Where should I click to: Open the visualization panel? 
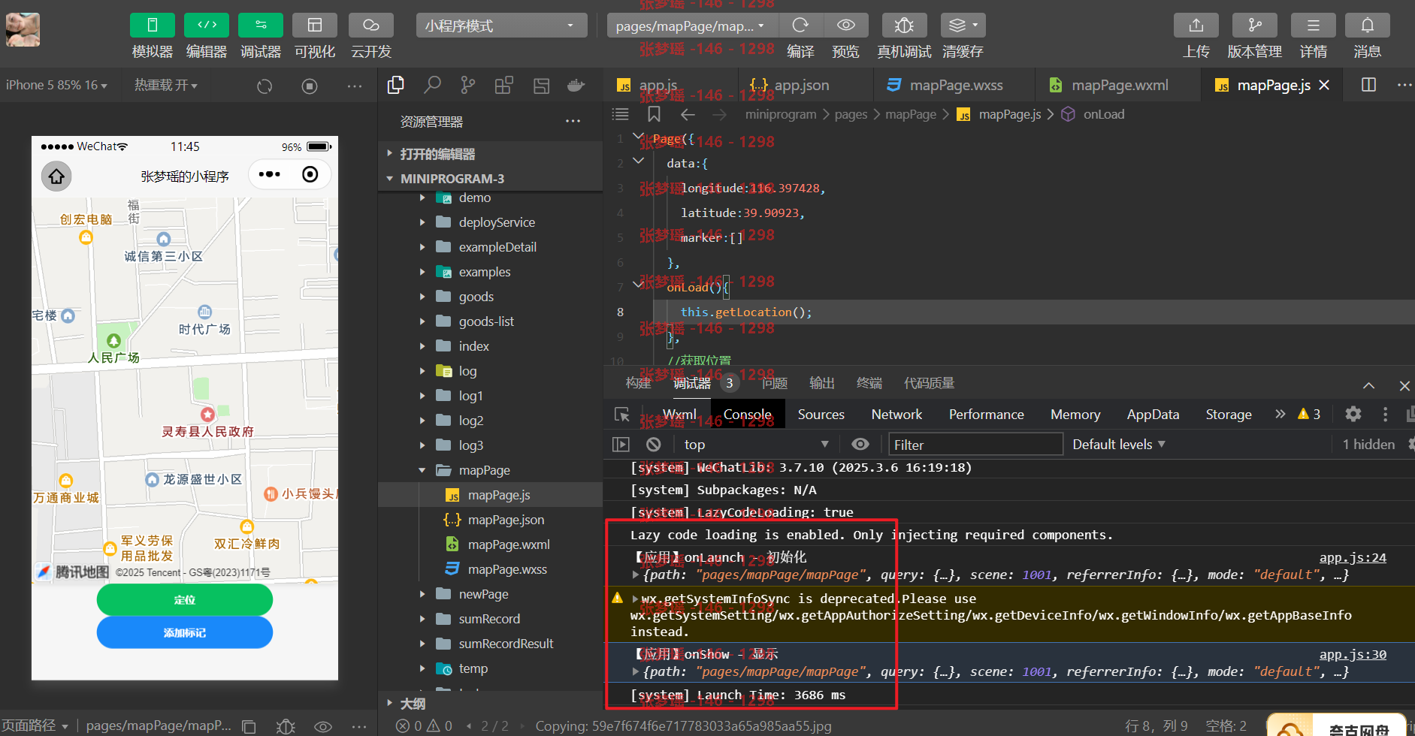tap(315, 25)
